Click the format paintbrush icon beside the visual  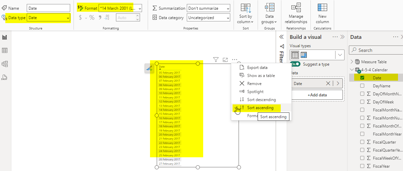pyautogui.click(x=149, y=69)
